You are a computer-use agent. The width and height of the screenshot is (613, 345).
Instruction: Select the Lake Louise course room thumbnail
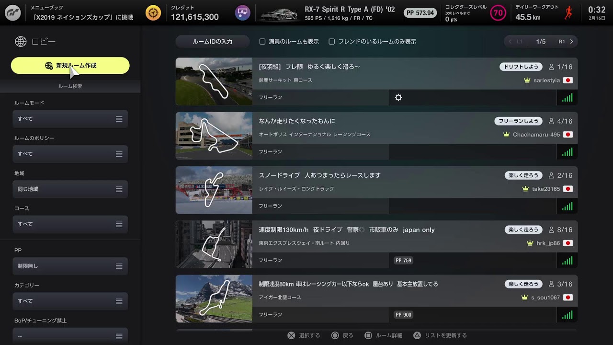pyautogui.click(x=214, y=190)
